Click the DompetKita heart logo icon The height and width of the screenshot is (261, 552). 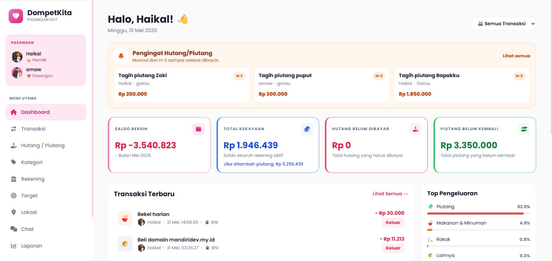(16, 16)
